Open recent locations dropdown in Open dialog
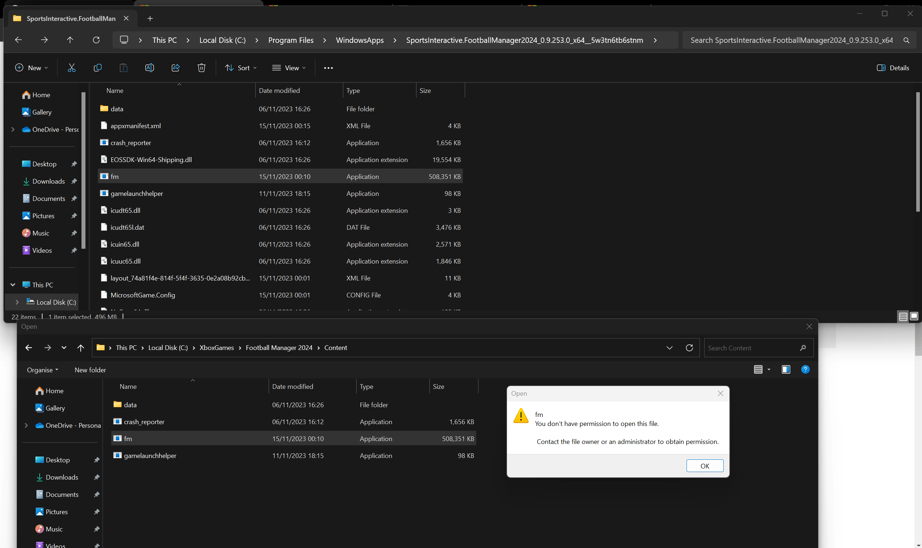The height and width of the screenshot is (548, 922). pos(64,348)
